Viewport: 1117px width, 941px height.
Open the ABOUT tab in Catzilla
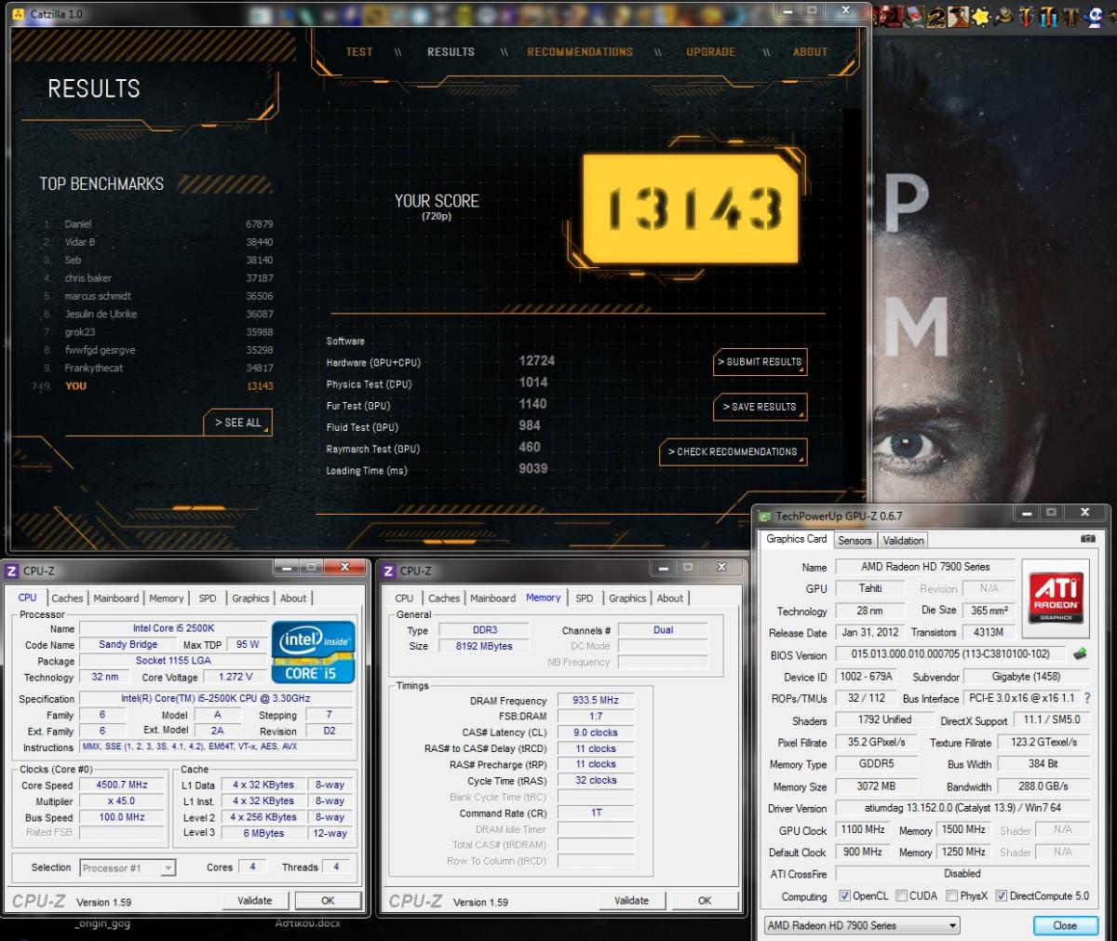point(810,52)
